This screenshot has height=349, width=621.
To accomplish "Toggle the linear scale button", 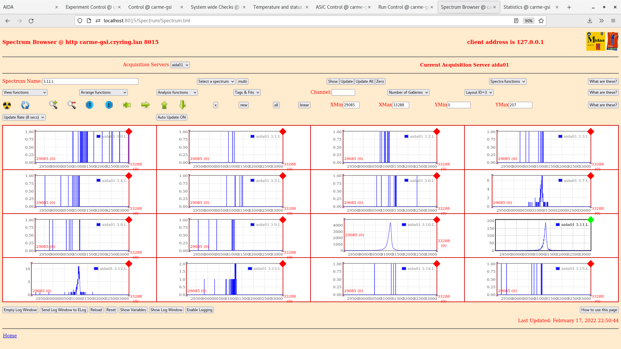I will point(304,105).
